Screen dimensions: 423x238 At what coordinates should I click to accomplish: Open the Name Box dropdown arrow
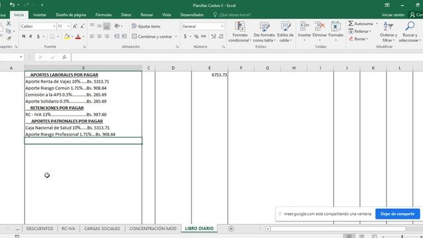coord(20,57)
